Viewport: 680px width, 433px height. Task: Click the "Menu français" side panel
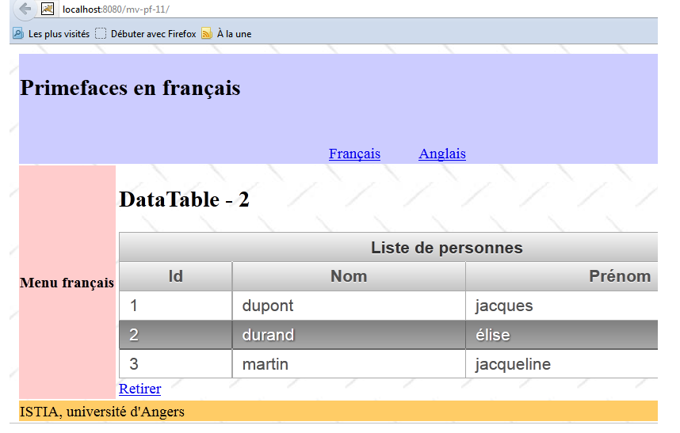pyautogui.click(x=67, y=283)
